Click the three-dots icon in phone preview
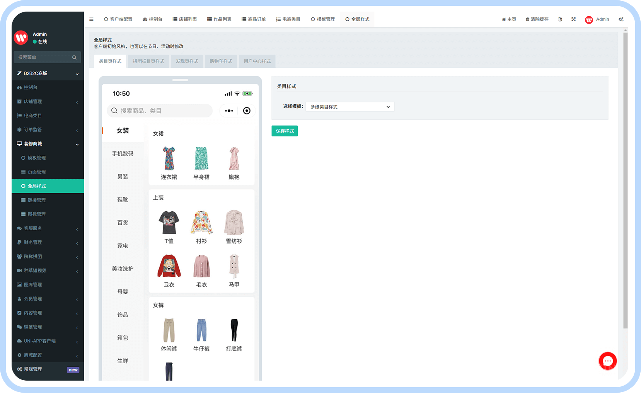Image resolution: width=641 pixels, height=393 pixels. (229, 111)
